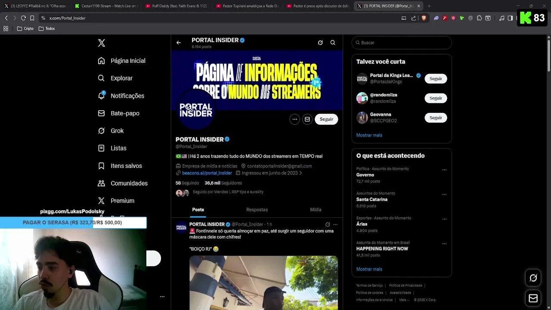
Task: Click Brave shields icon
Action: (x=424, y=18)
